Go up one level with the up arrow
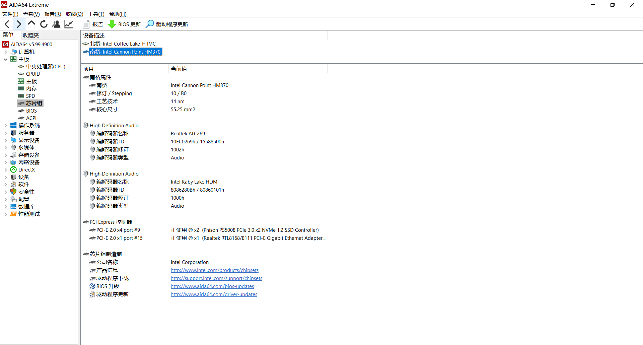The height and width of the screenshot is (345, 643). tap(31, 24)
